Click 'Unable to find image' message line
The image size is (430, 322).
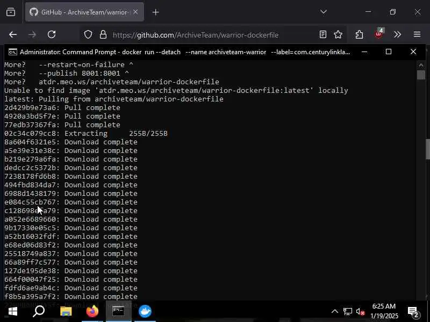pos(176,90)
